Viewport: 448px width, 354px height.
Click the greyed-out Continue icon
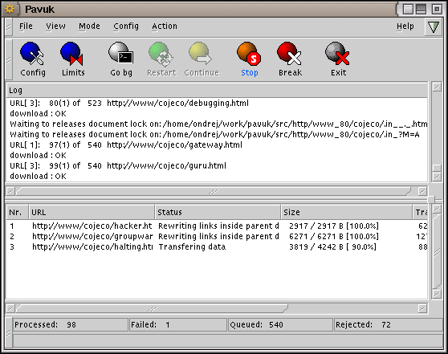coord(202,59)
